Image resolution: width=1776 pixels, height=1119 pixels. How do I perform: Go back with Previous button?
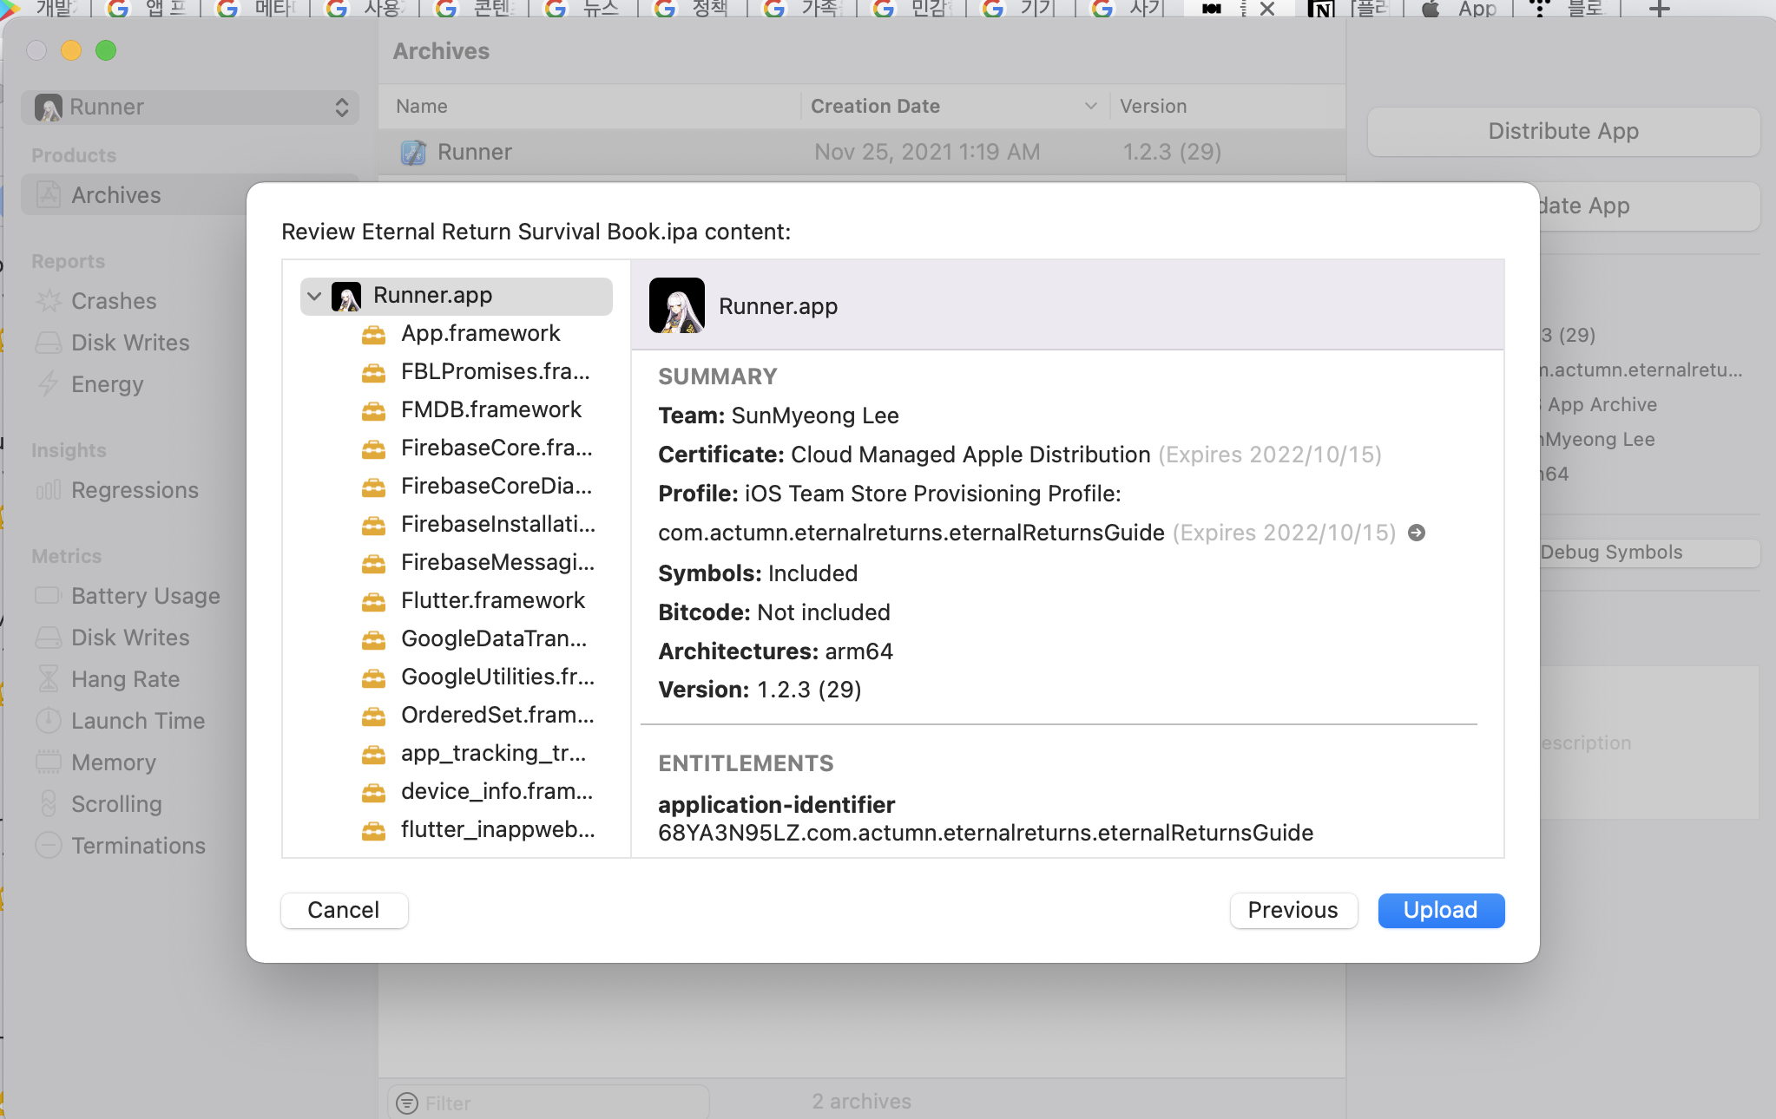click(1293, 910)
